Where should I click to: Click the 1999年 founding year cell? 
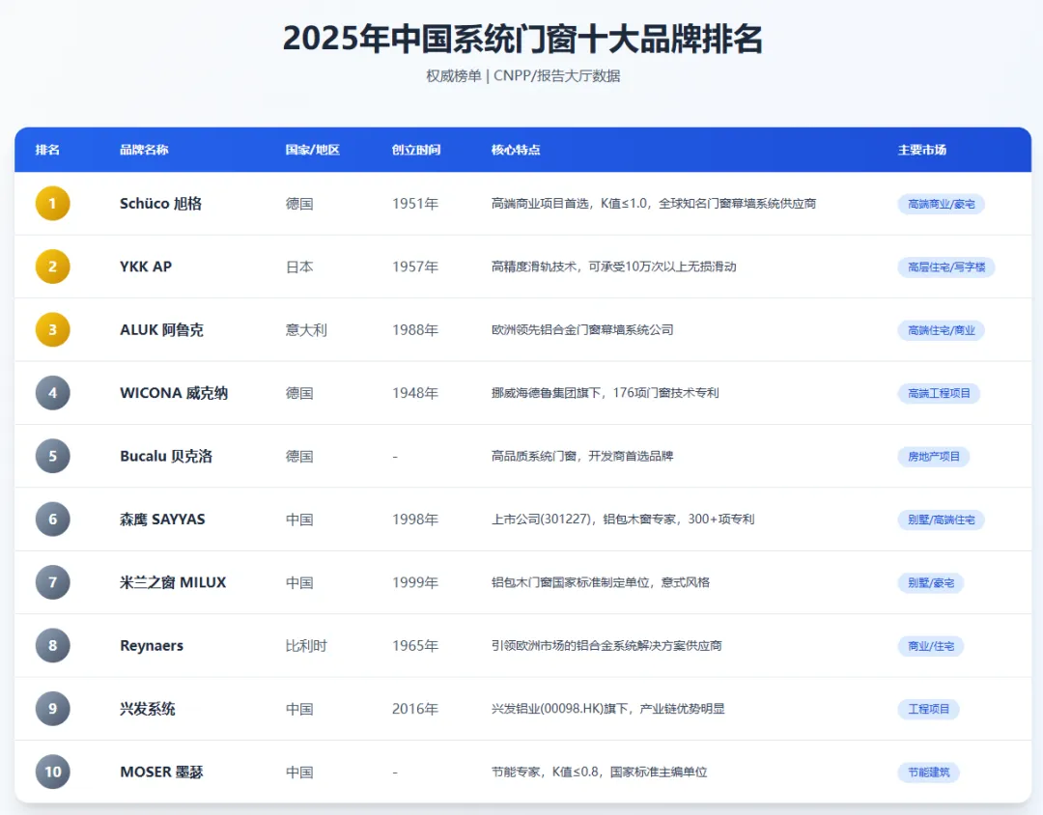[415, 583]
